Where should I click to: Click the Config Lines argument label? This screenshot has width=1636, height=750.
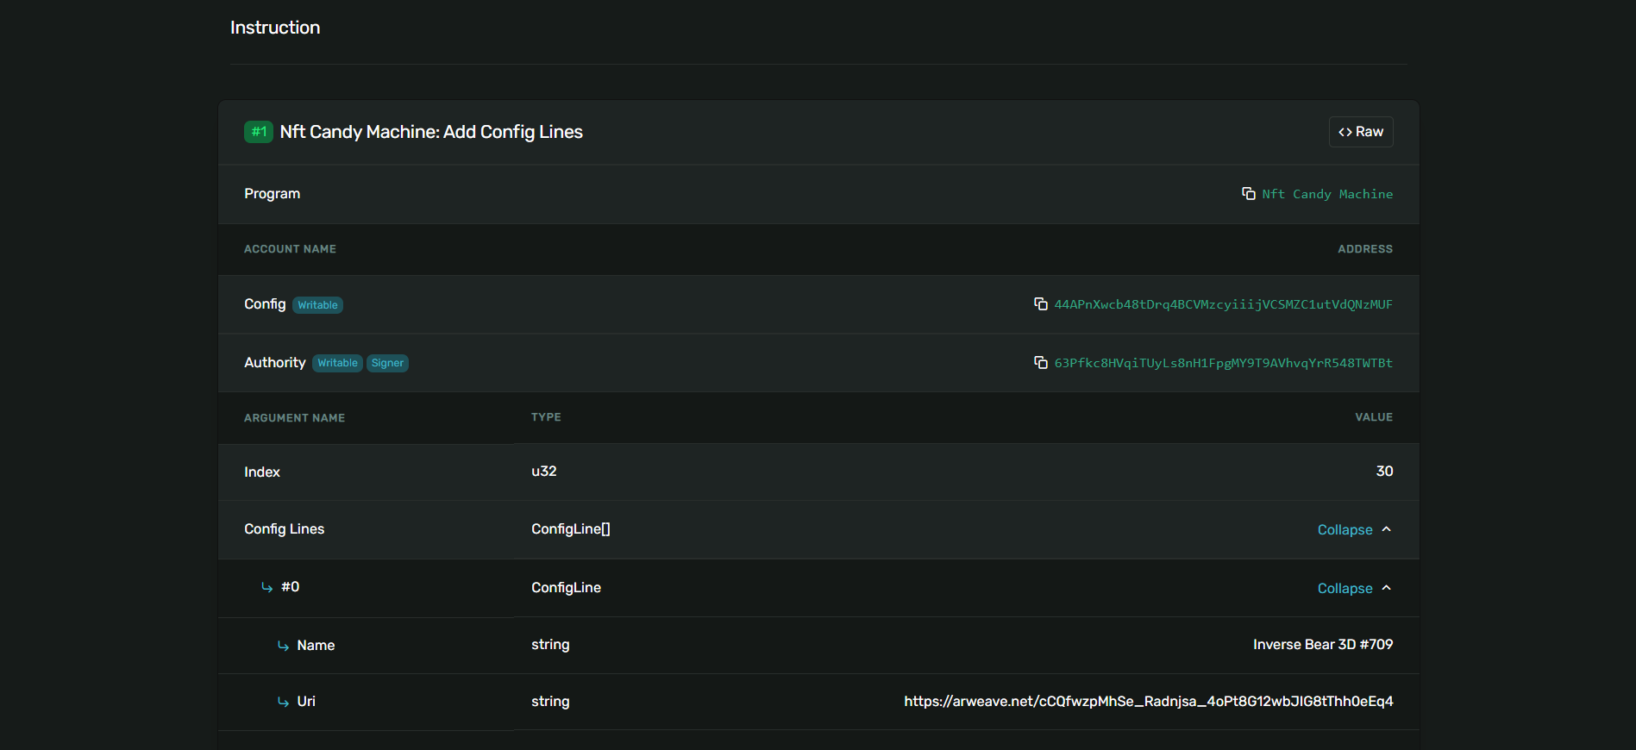coord(284,528)
